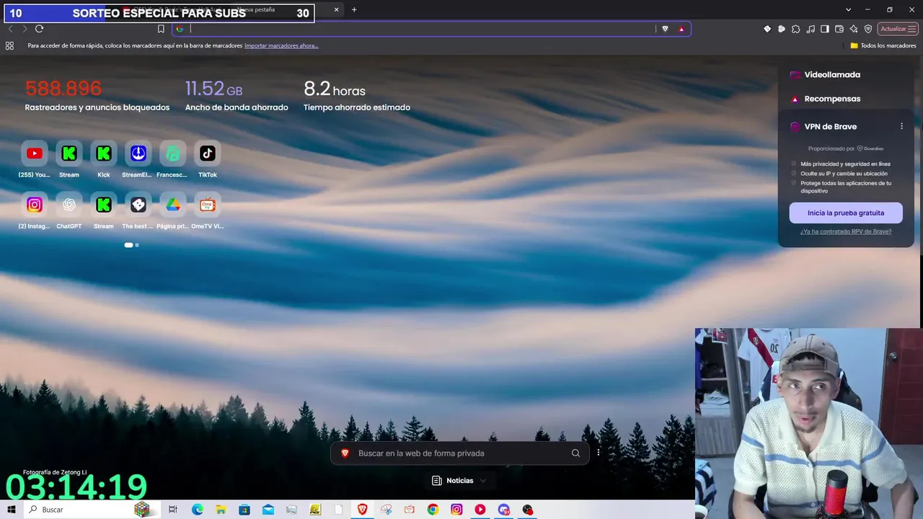Click 'Importar marcadores ahora...' link

(281, 45)
